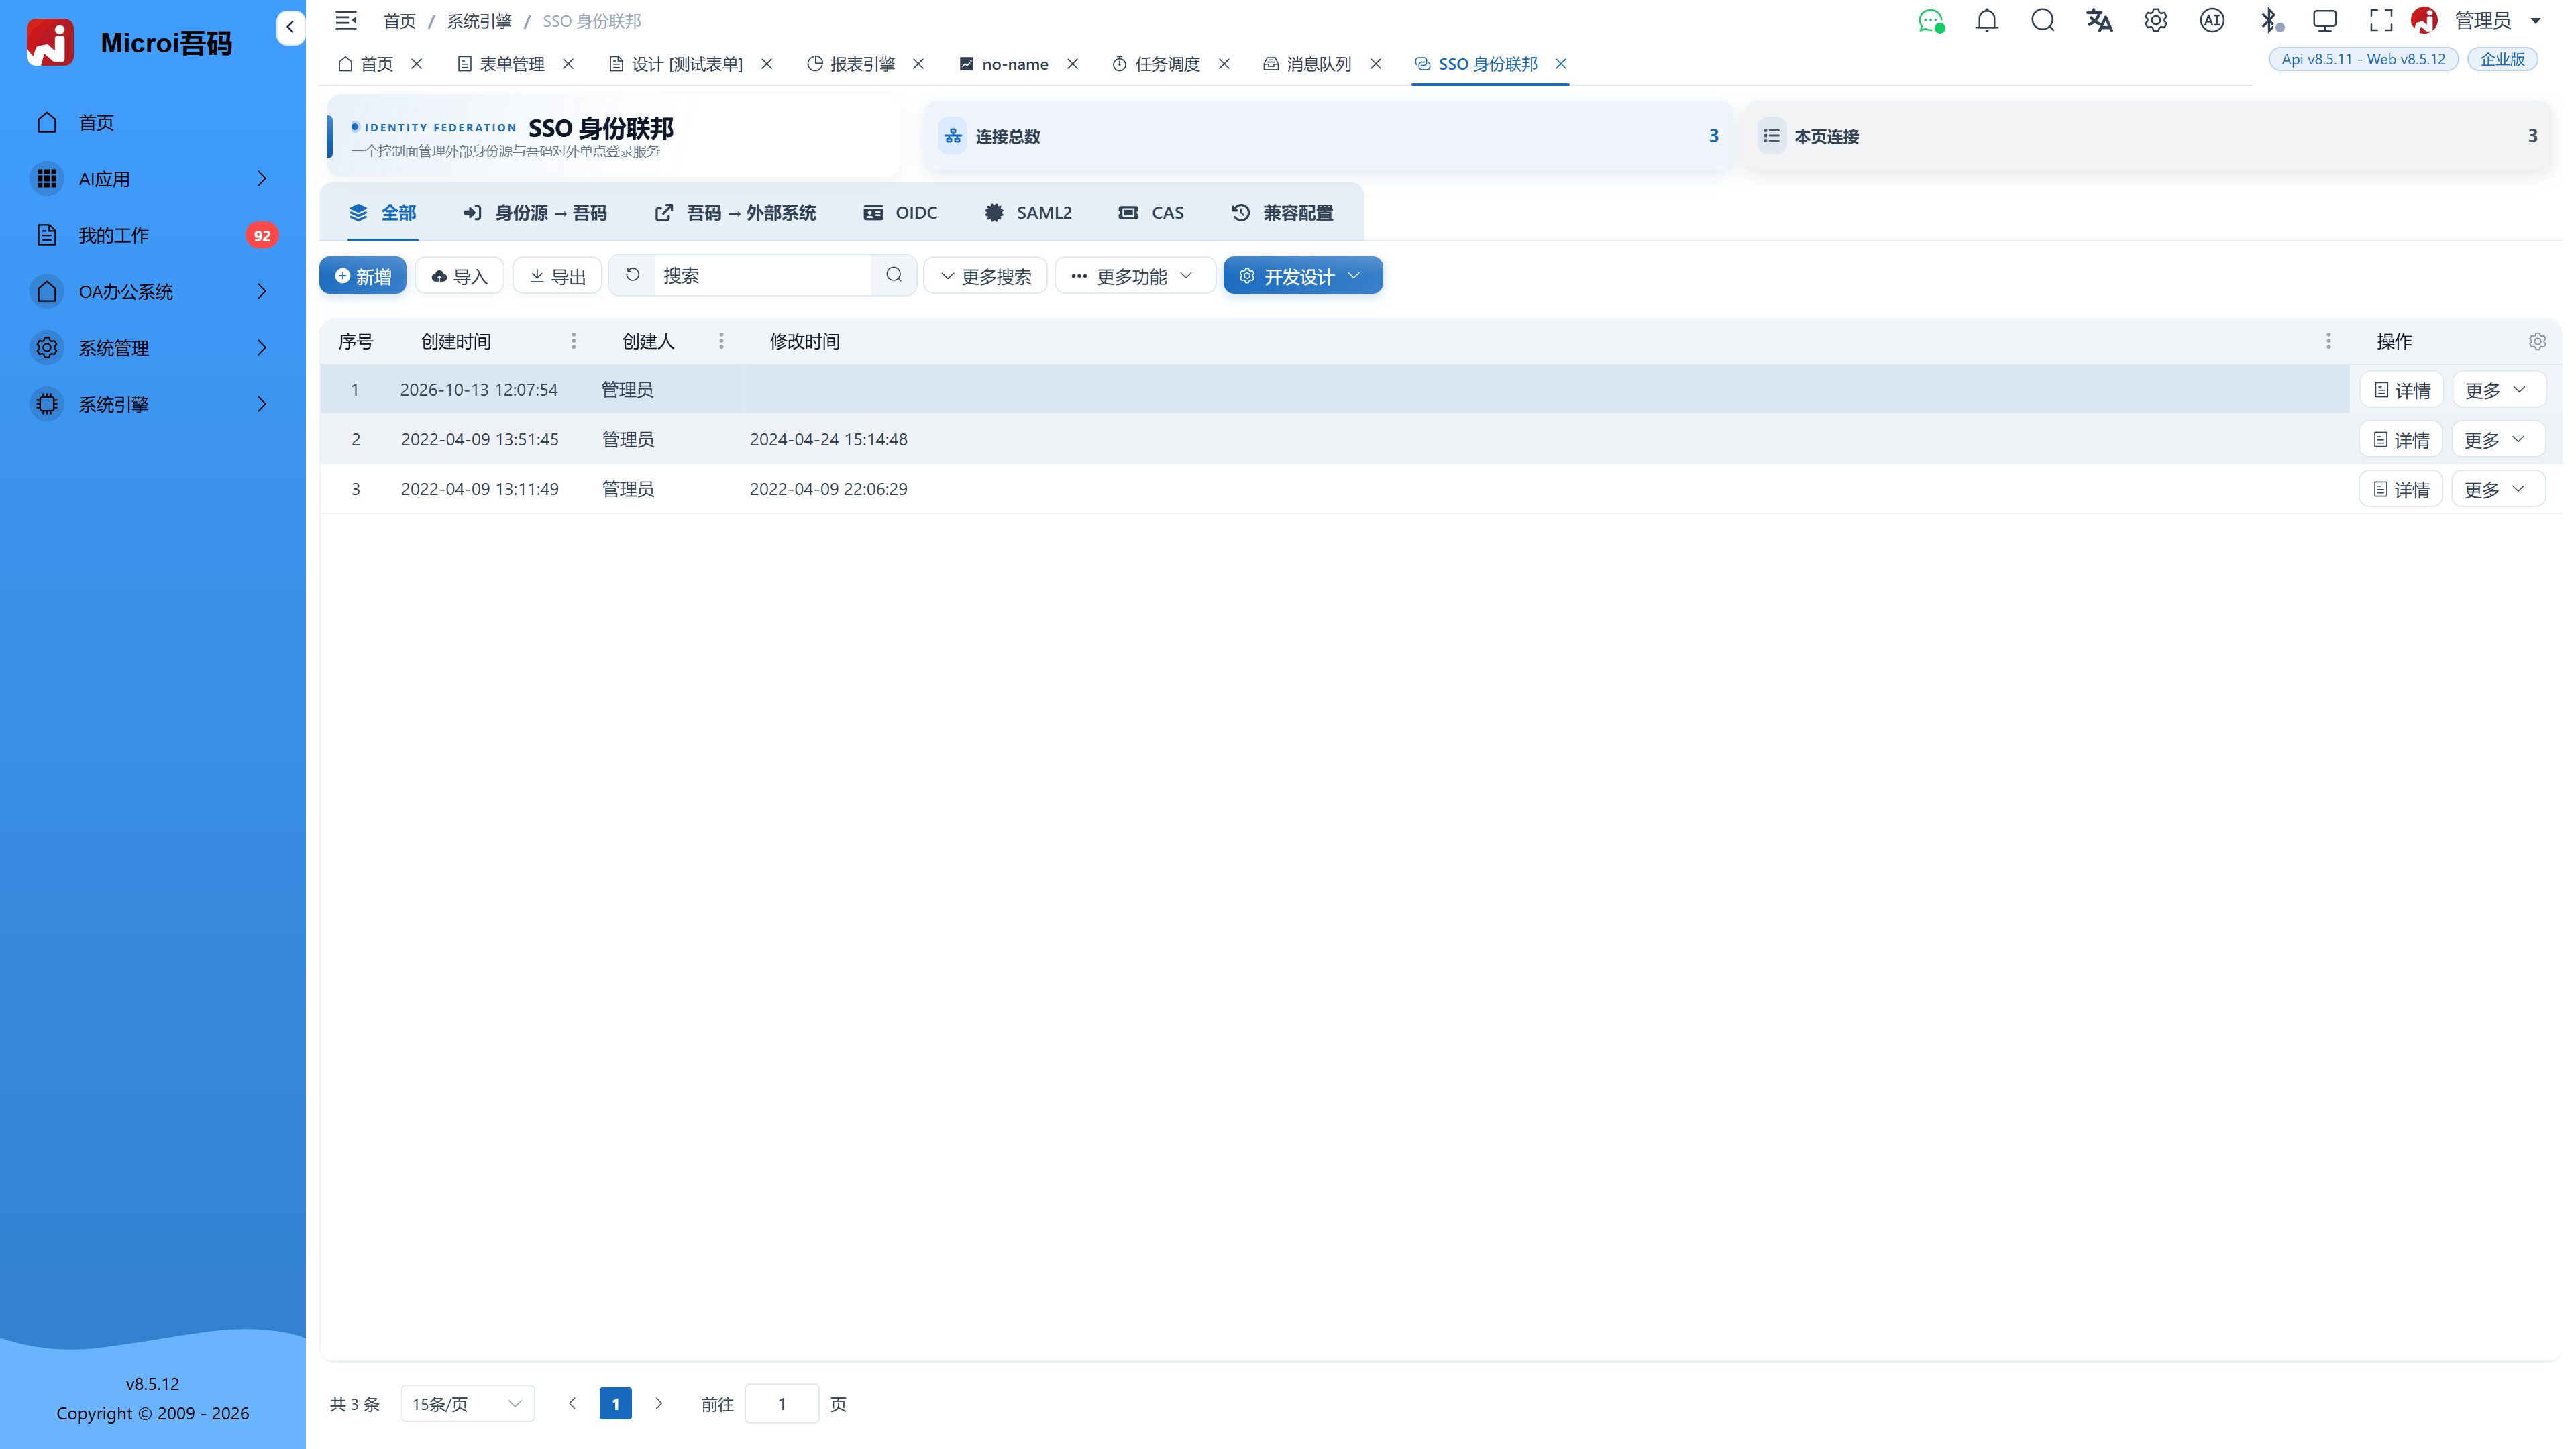Click the 导入 button
The height and width of the screenshot is (1449, 2576).
click(x=459, y=276)
